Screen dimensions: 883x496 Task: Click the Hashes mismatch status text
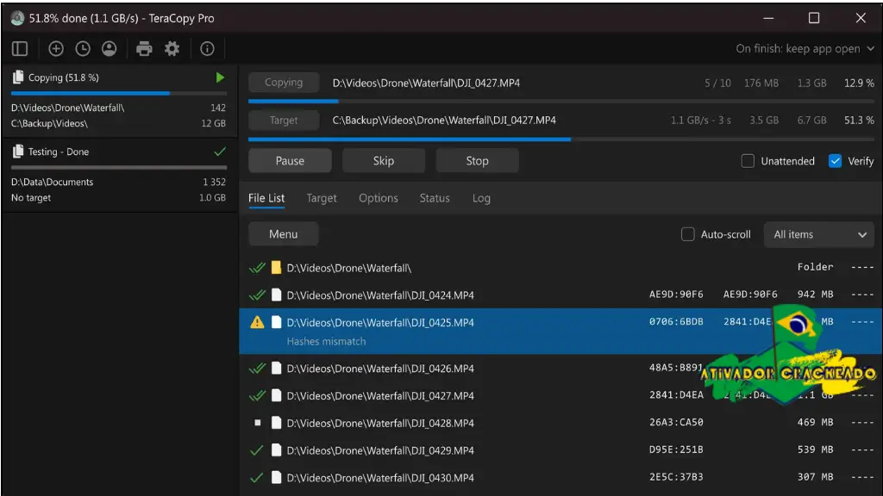pos(326,341)
